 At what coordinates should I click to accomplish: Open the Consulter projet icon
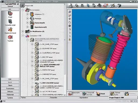coord(10,21)
